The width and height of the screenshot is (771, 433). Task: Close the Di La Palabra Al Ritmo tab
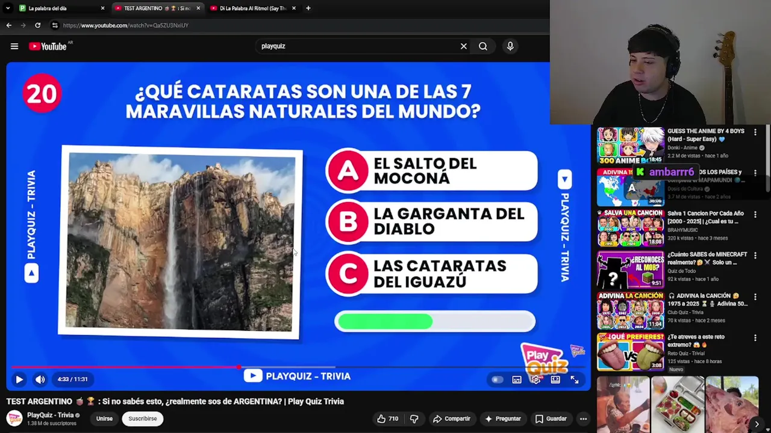tap(294, 8)
